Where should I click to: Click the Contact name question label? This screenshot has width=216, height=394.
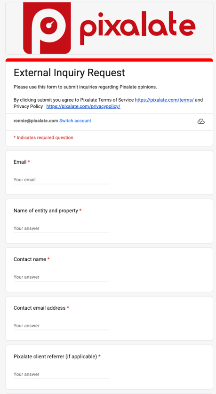[x=30, y=259]
